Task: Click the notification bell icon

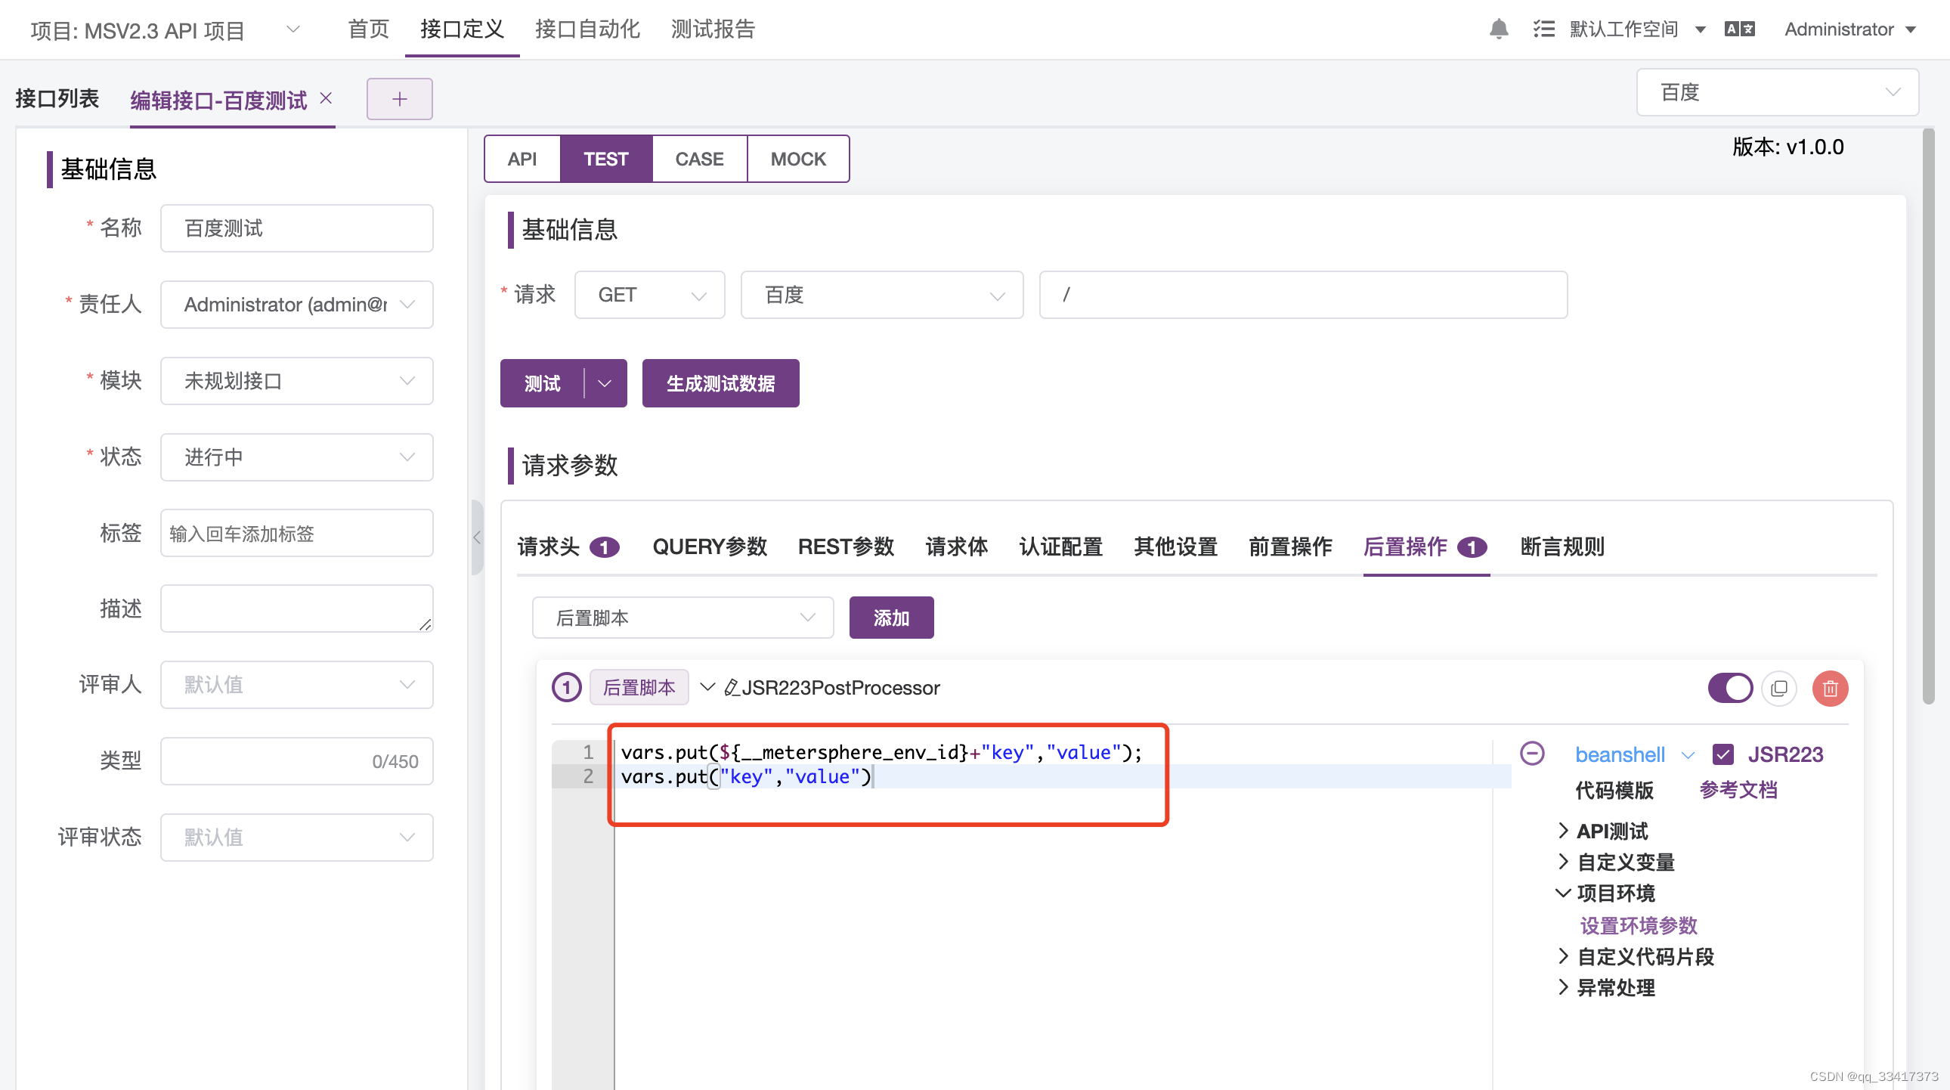Action: point(1498,29)
